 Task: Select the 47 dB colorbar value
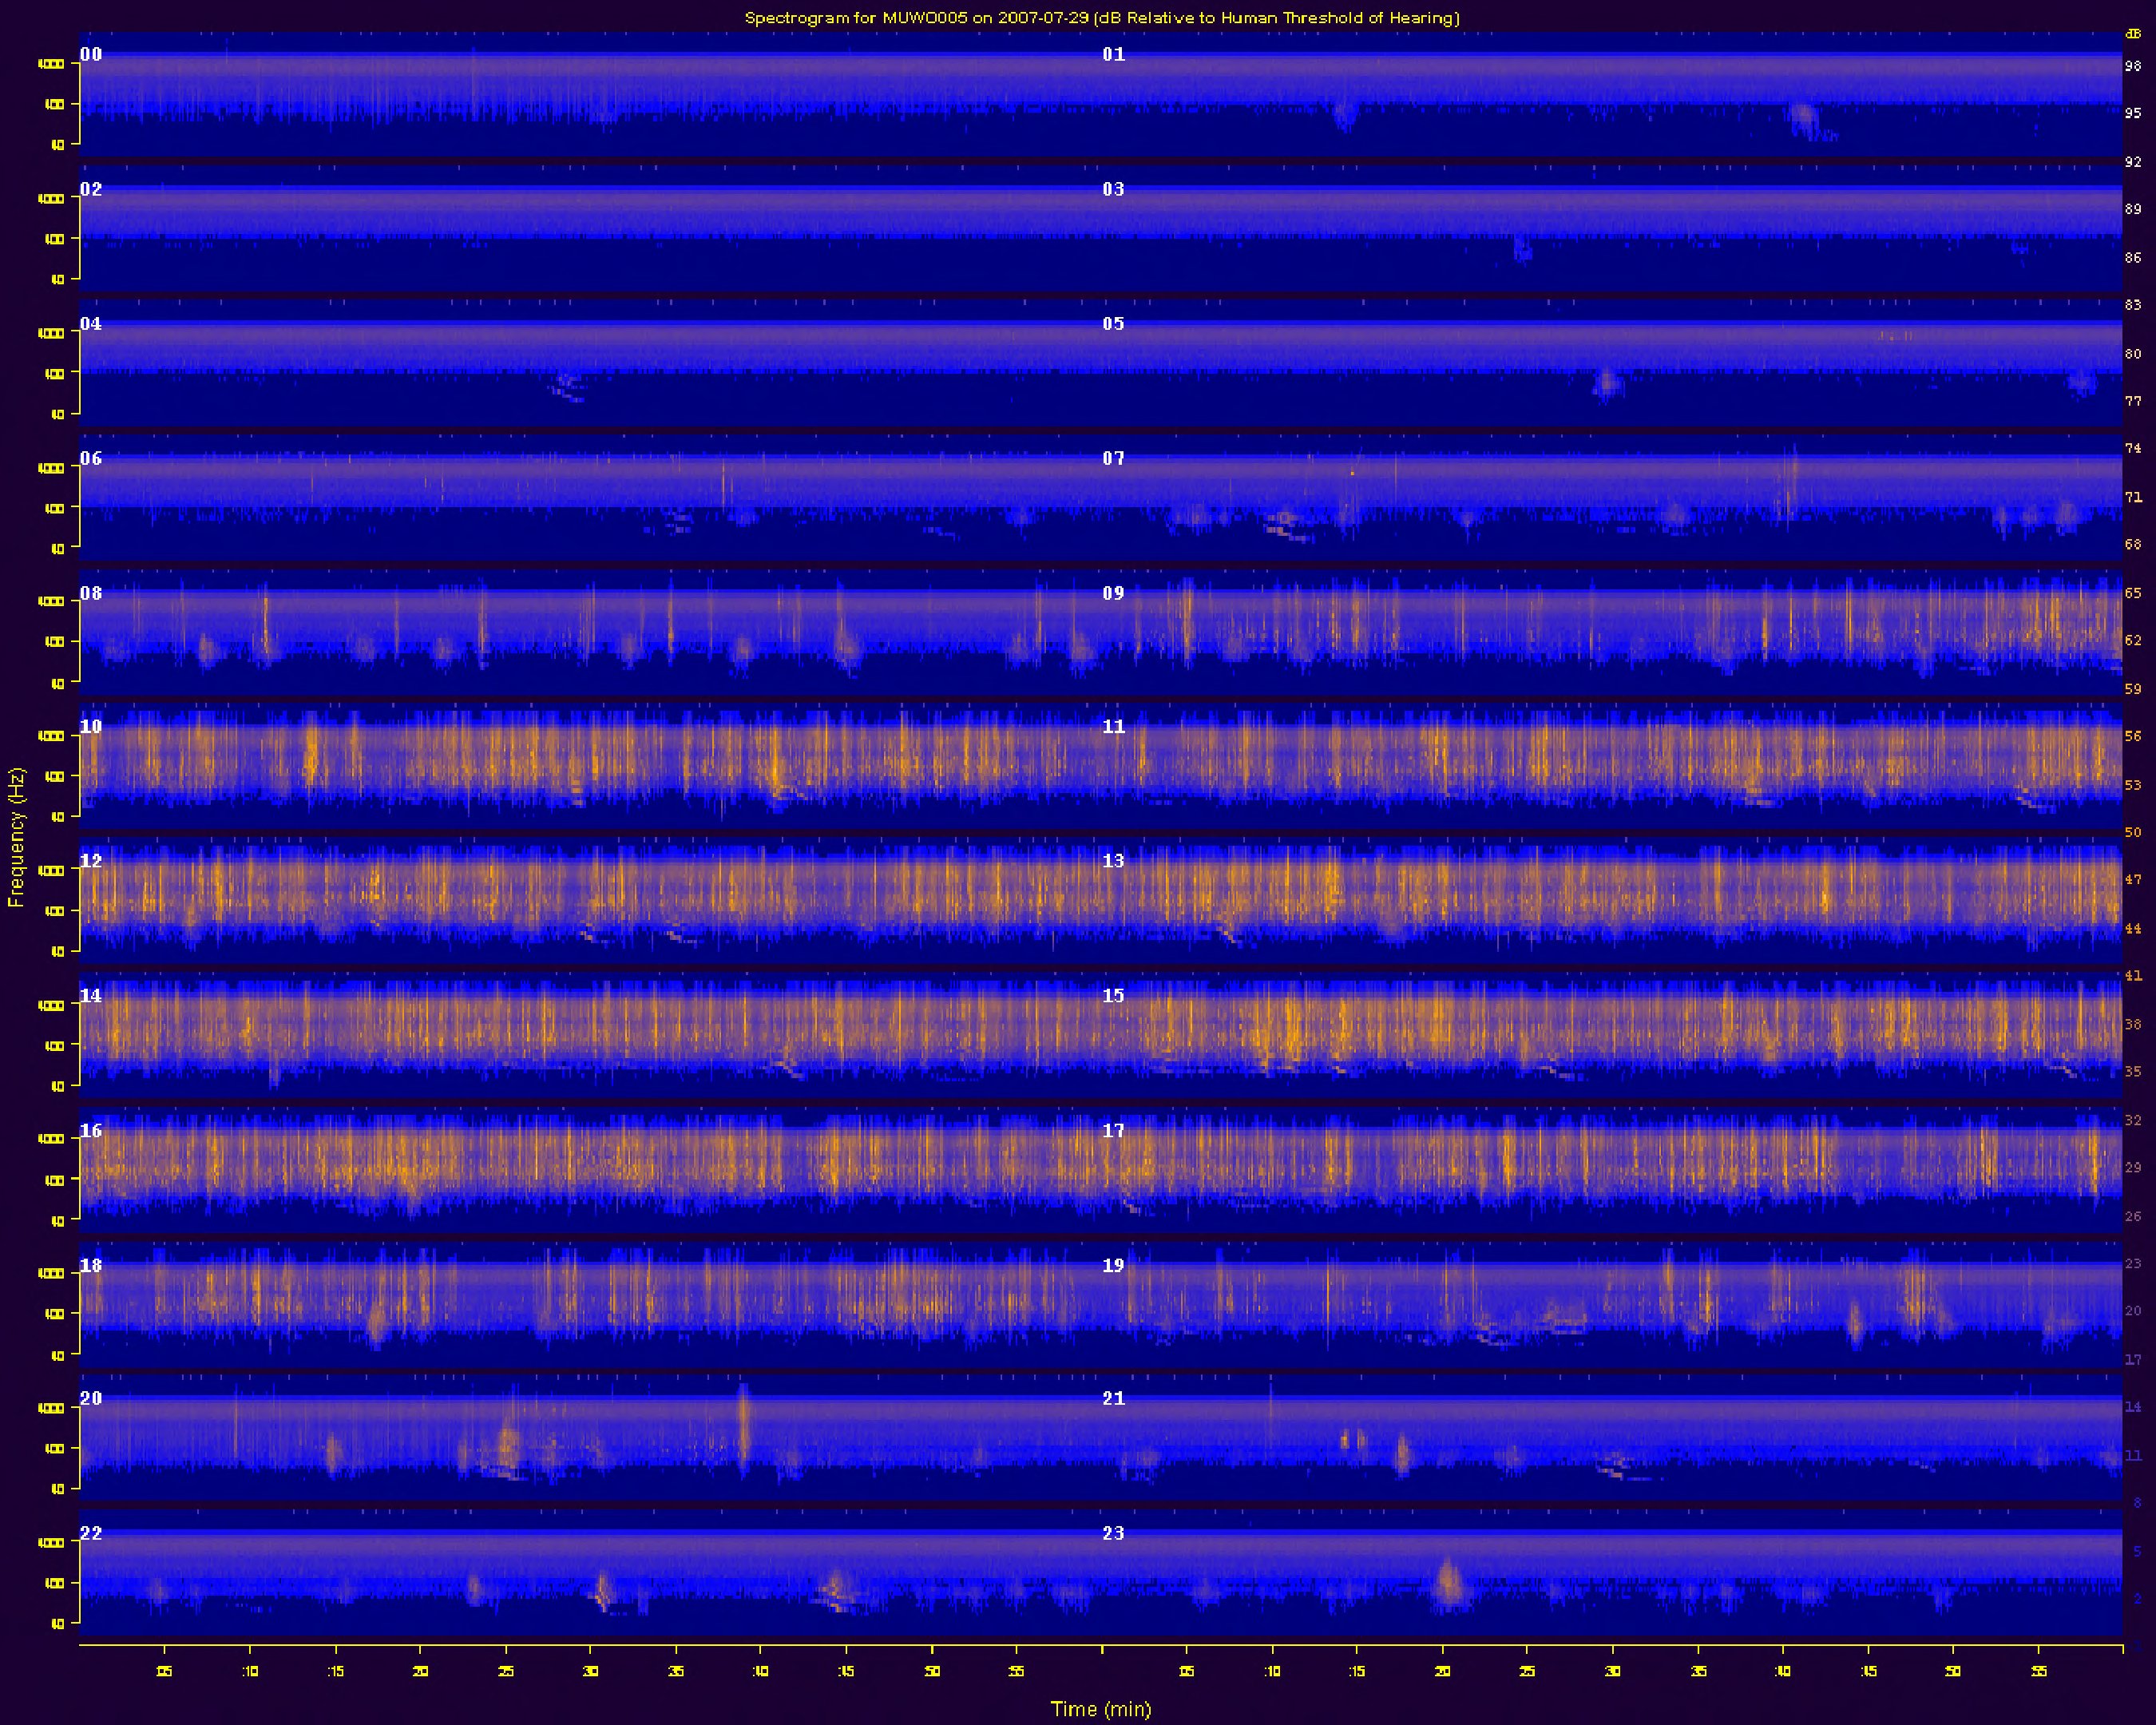point(2133,880)
